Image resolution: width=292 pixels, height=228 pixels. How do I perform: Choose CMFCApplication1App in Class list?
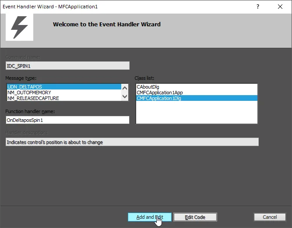[x=197, y=93]
